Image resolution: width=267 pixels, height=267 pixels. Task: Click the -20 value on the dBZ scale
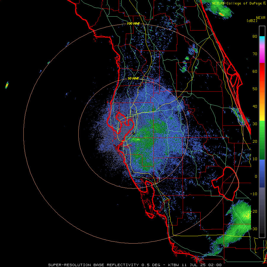(254, 211)
